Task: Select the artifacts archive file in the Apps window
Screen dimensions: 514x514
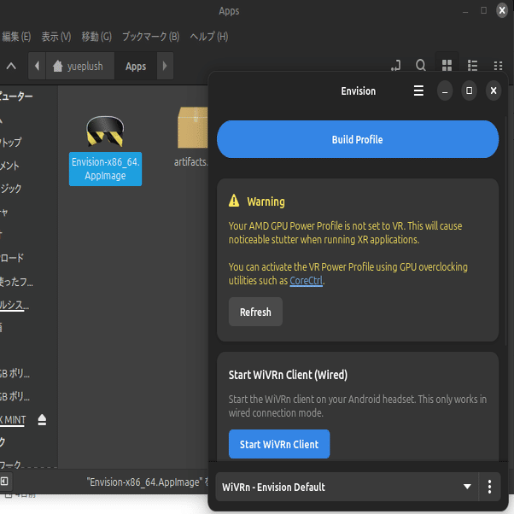Action: coord(192,136)
